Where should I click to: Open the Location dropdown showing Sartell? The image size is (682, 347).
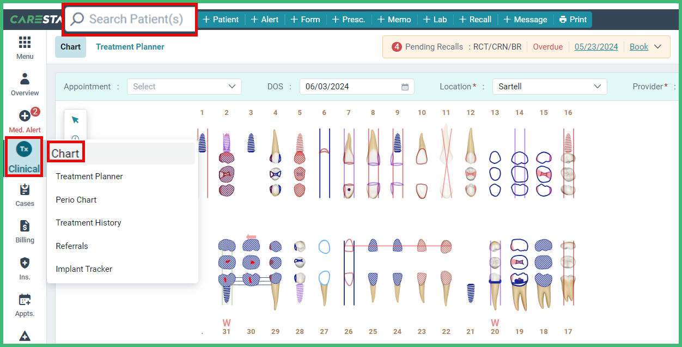click(549, 86)
